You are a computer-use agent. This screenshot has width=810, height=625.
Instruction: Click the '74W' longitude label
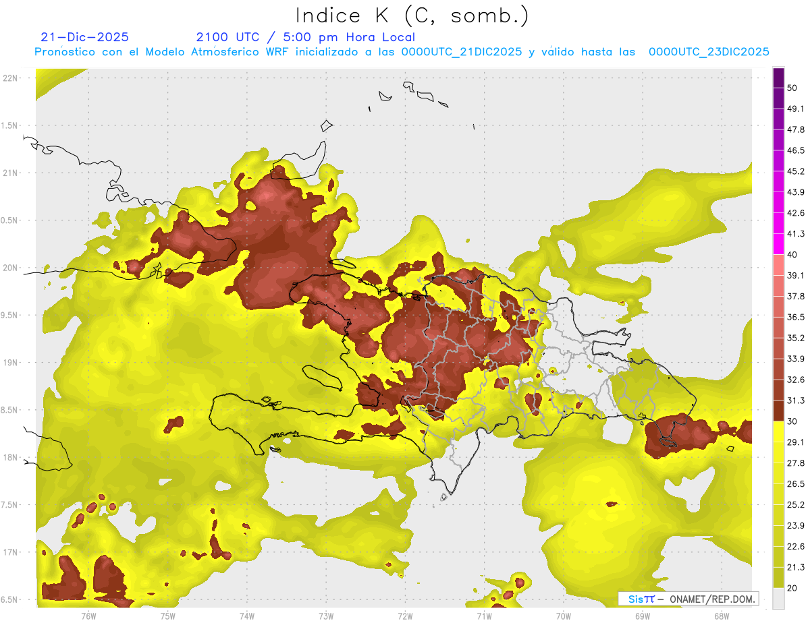point(246,615)
